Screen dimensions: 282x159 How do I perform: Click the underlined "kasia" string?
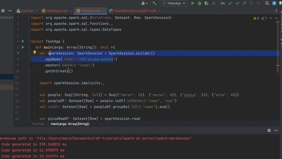(189, 95)
